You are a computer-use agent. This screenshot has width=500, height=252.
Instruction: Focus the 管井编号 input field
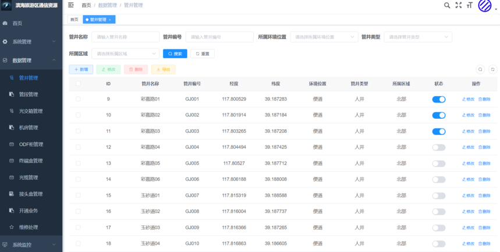point(219,37)
